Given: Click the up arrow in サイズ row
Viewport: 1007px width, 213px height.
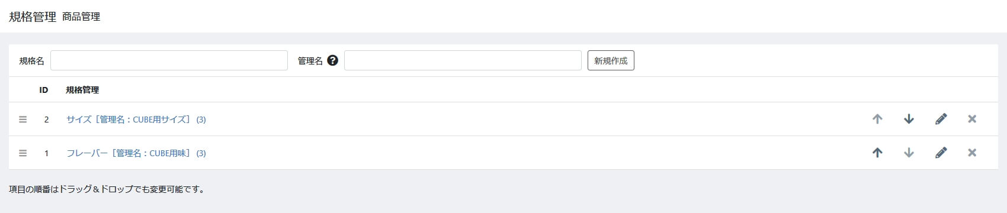Looking at the screenshot, I should (x=877, y=119).
